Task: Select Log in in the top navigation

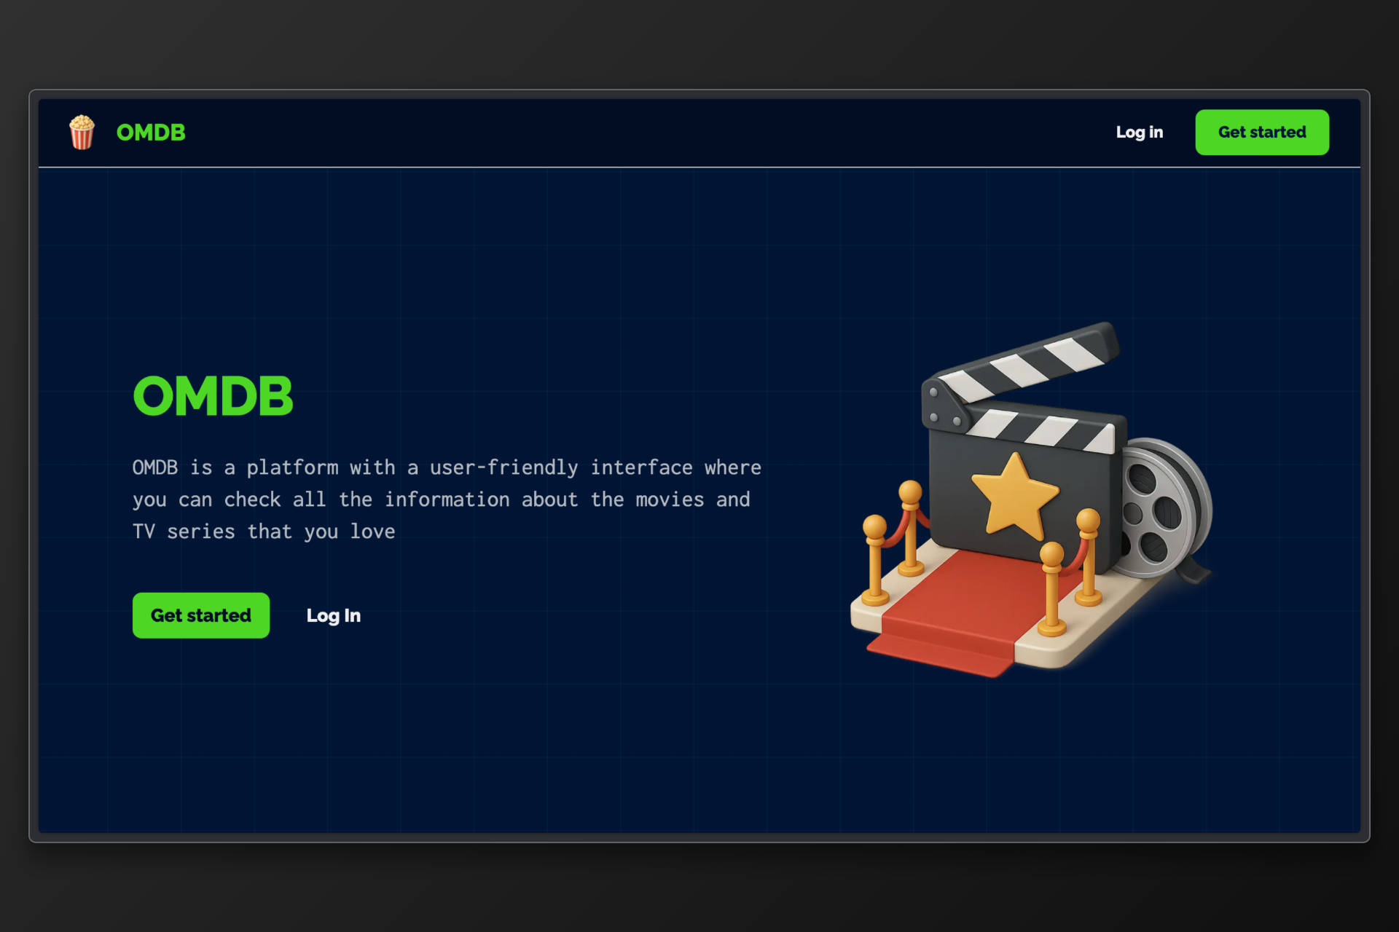Action: coord(1140,133)
